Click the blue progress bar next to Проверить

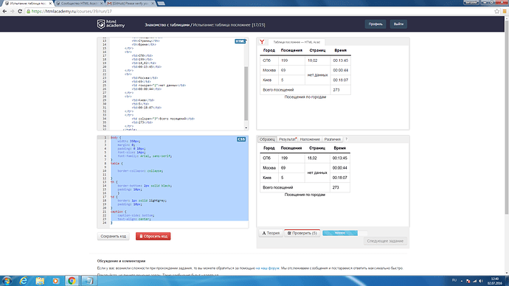coord(340,233)
